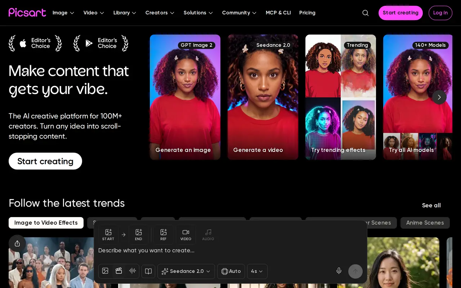This screenshot has width=461, height=288.
Task: Open the prompt library book icon
Action: pos(148,271)
